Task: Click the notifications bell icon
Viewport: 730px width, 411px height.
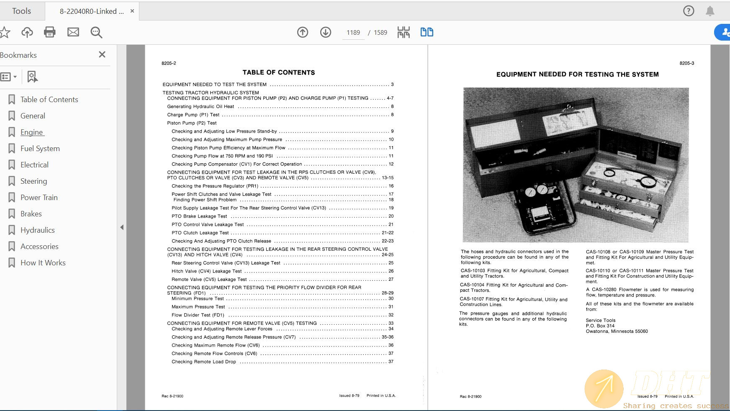Action: click(710, 11)
